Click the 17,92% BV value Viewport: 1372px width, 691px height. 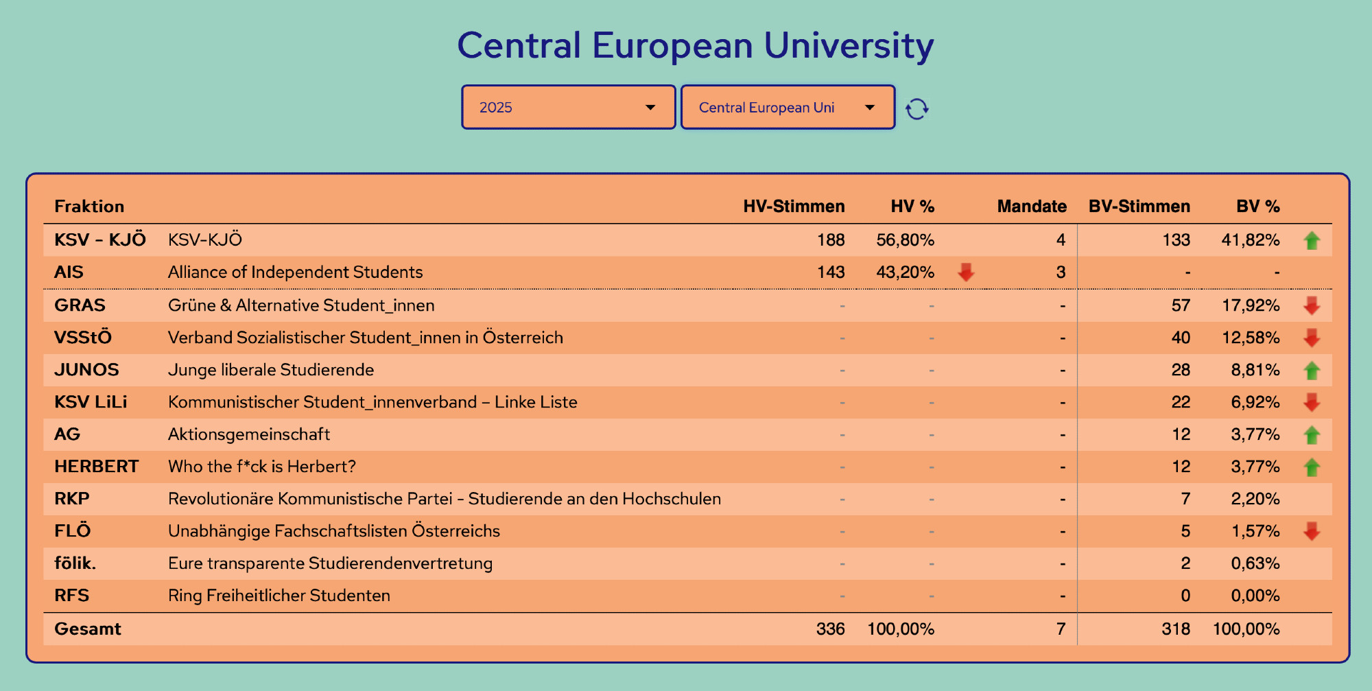[x=1251, y=305]
